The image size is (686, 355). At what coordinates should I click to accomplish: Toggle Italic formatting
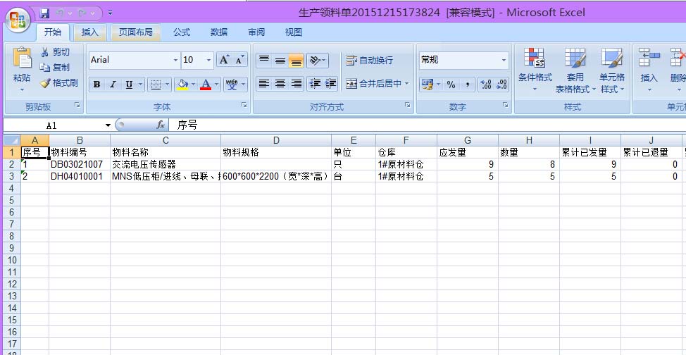113,85
